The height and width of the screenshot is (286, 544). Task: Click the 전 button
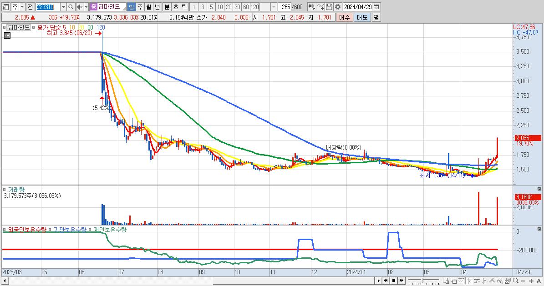tap(30, 7)
